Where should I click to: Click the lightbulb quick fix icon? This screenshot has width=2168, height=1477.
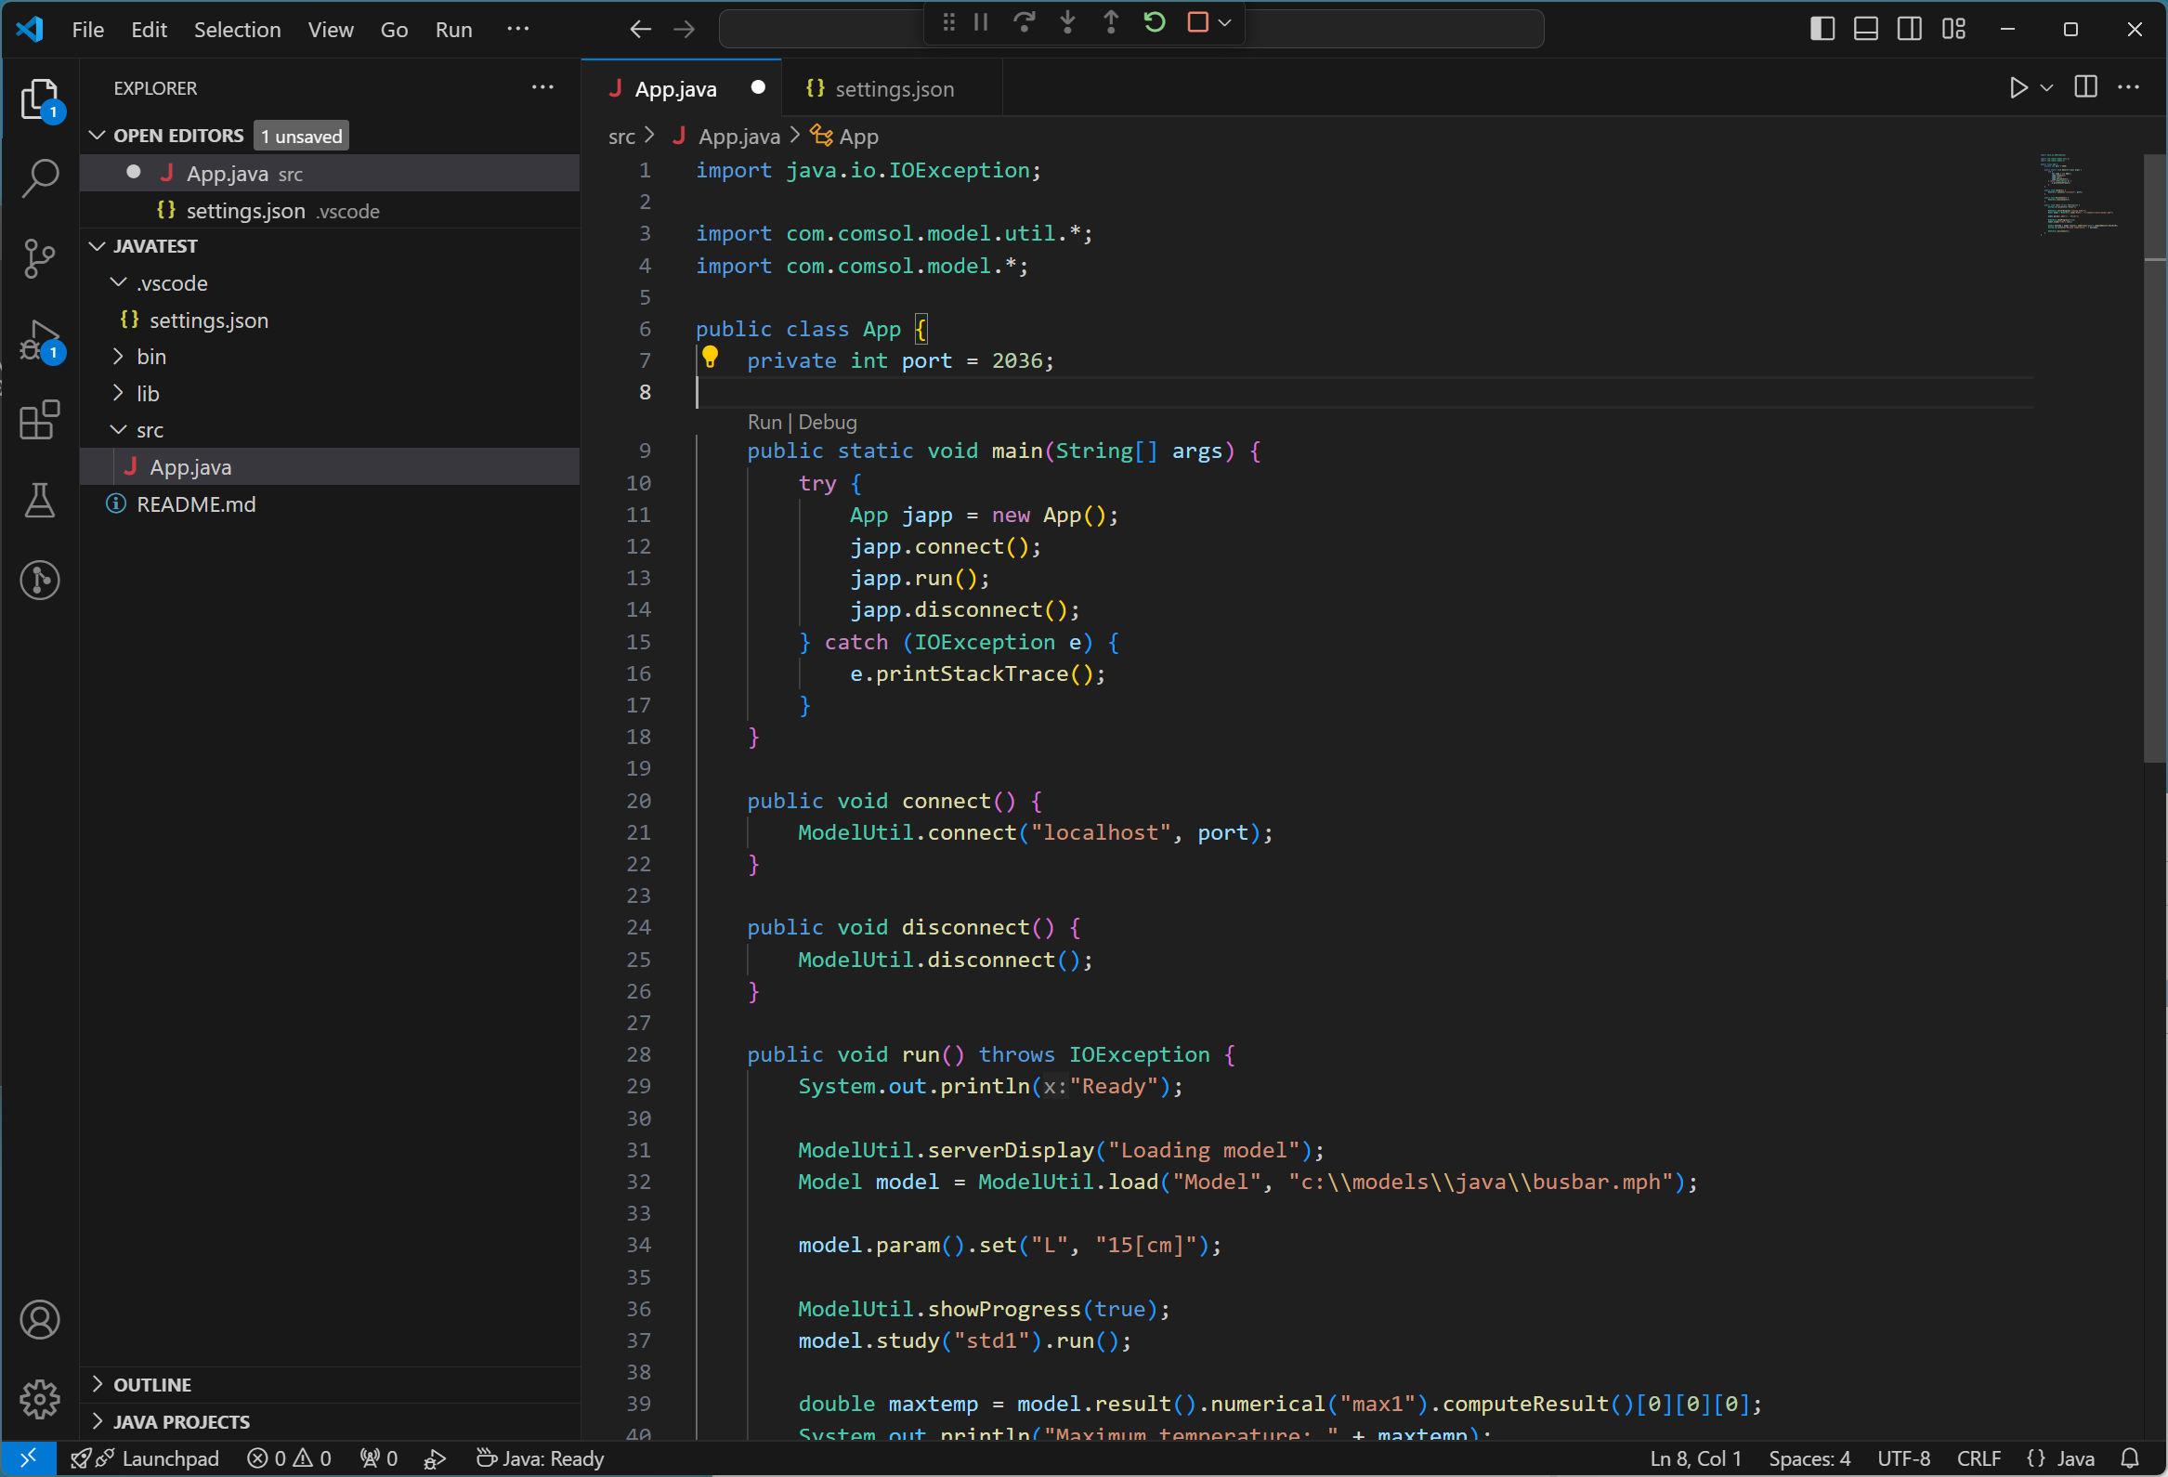tap(710, 357)
